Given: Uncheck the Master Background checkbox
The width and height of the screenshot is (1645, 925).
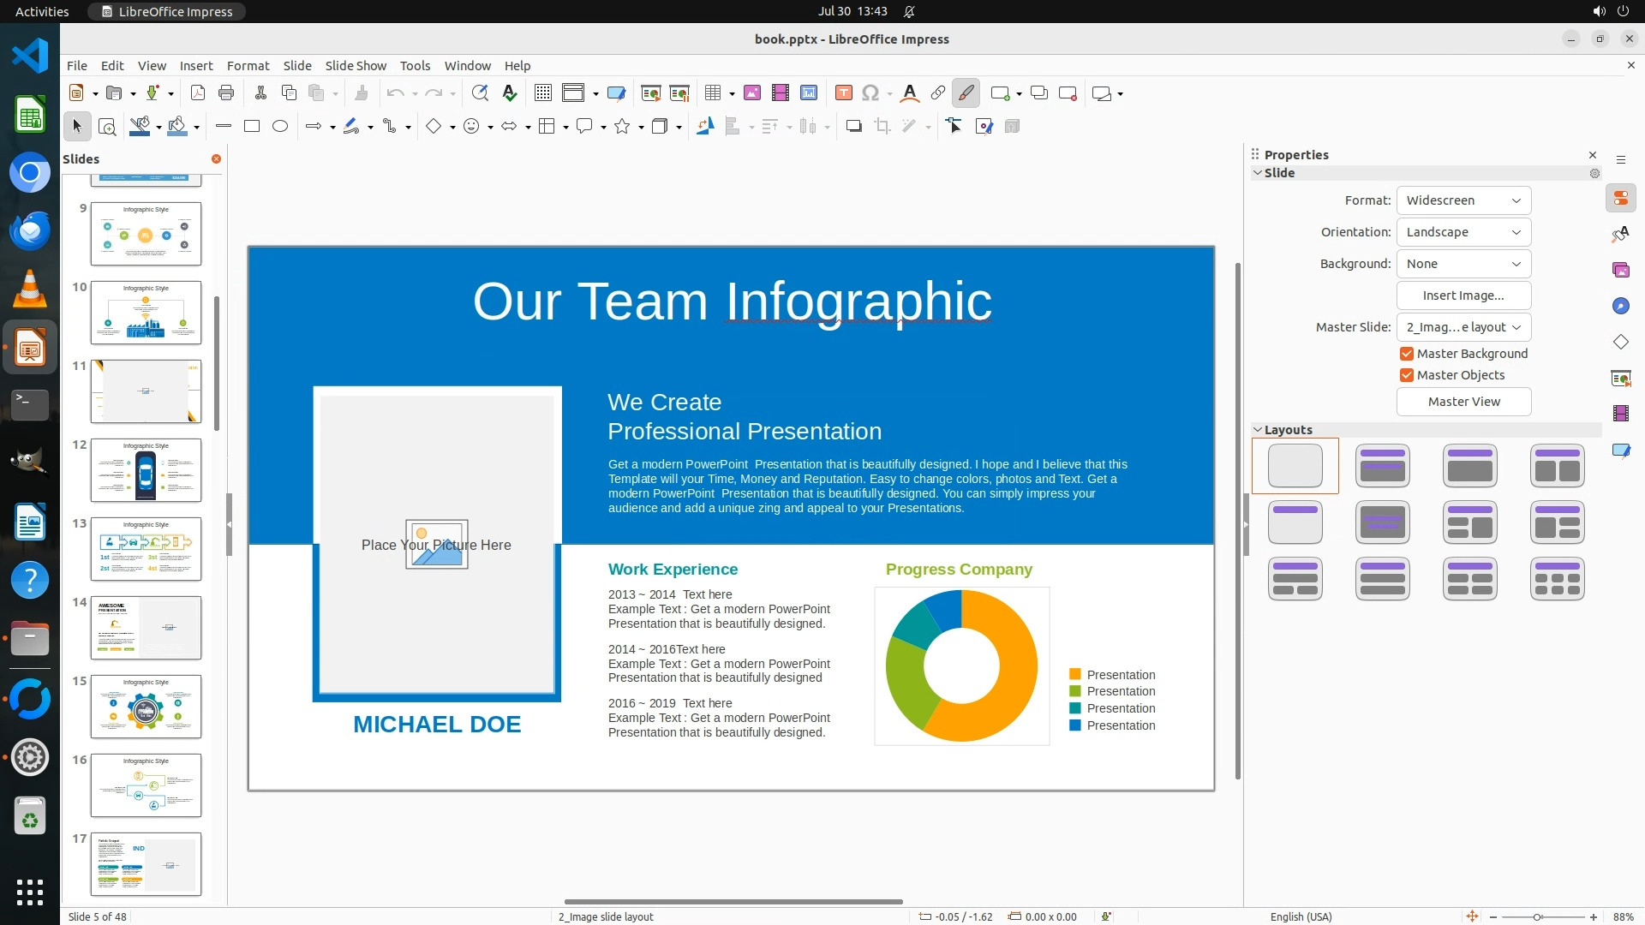Looking at the screenshot, I should click(1406, 354).
